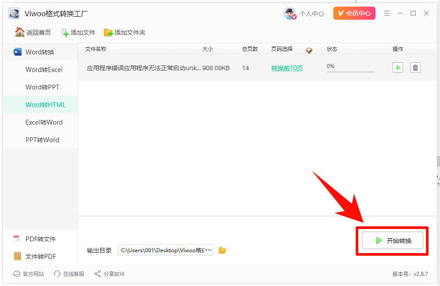This screenshot has width=440, height=286.
Task: Click the 操作 column header
Action: (x=398, y=49)
